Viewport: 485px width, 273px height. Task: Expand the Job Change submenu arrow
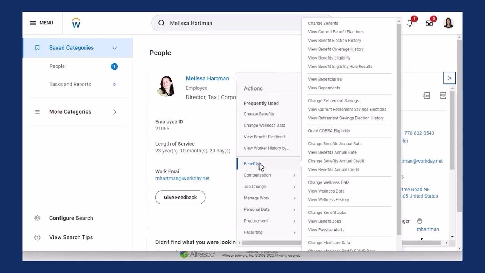coord(294,187)
